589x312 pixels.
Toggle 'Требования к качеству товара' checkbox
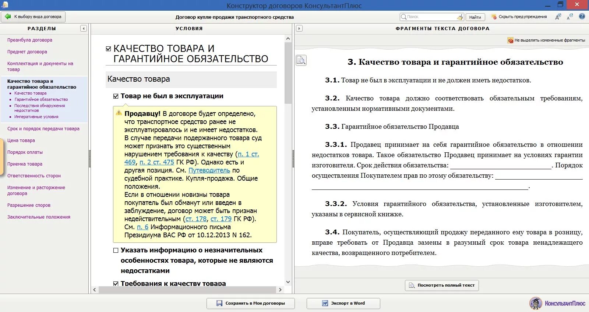[116, 284]
